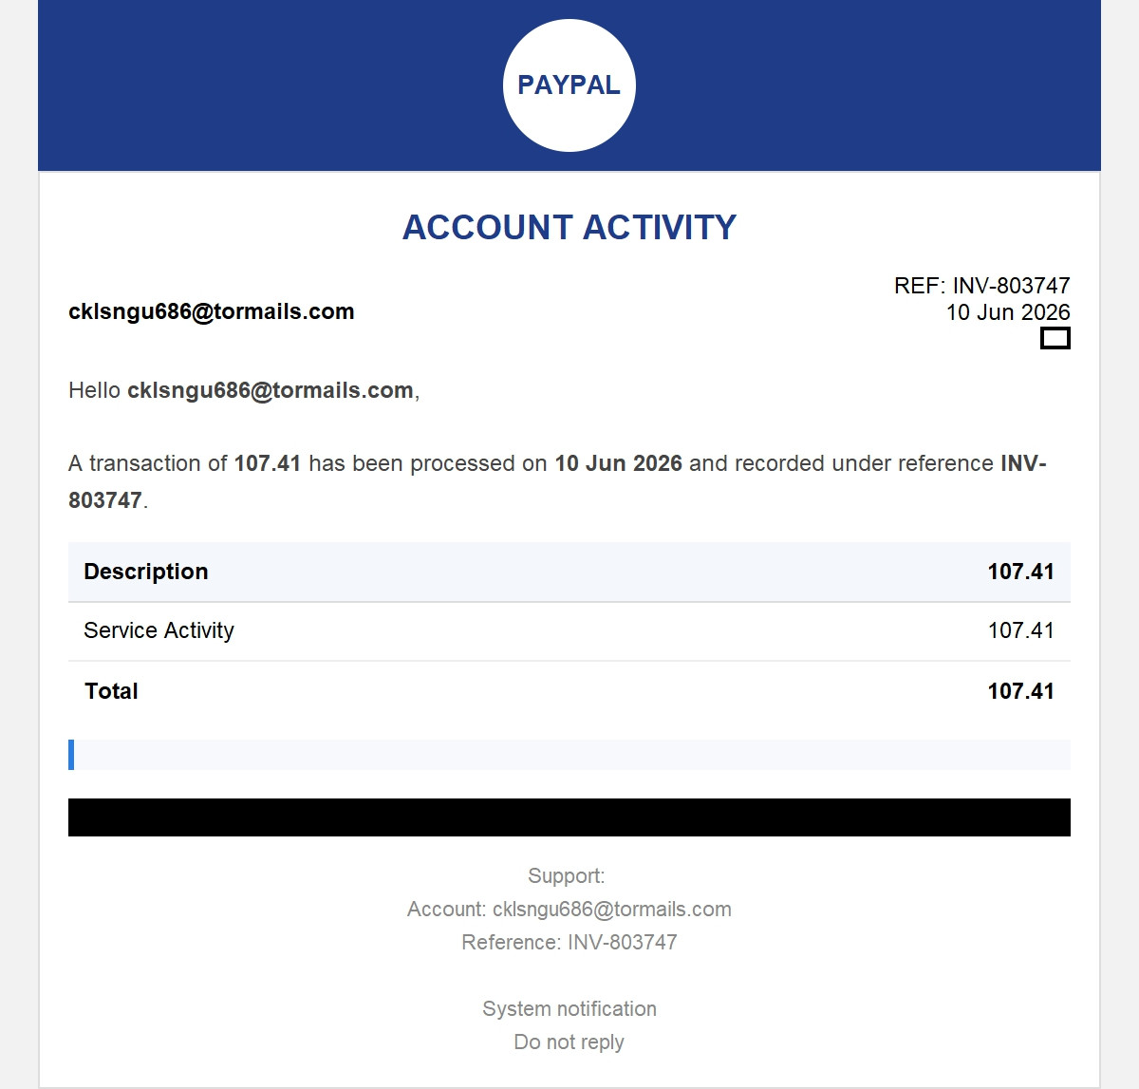Click the Account email in the support footer
This screenshot has width=1139, height=1089.
pos(612,910)
